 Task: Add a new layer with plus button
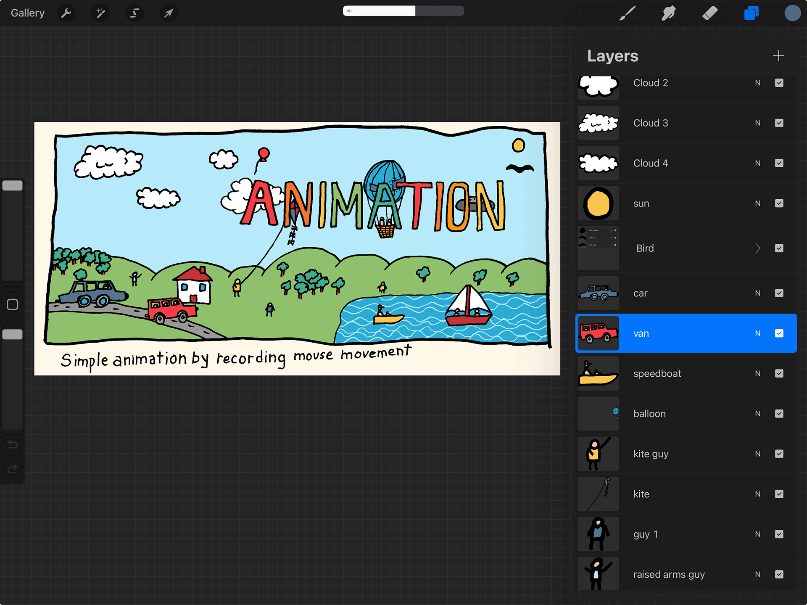click(x=778, y=55)
